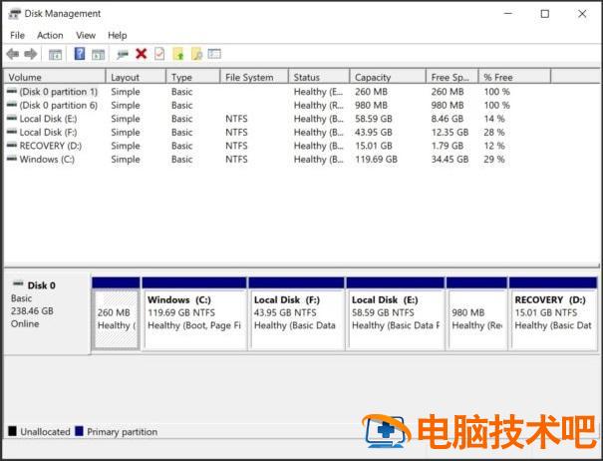Click the Show/Hide Console Tree icon
This screenshot has height=461, width=603.
56,54
